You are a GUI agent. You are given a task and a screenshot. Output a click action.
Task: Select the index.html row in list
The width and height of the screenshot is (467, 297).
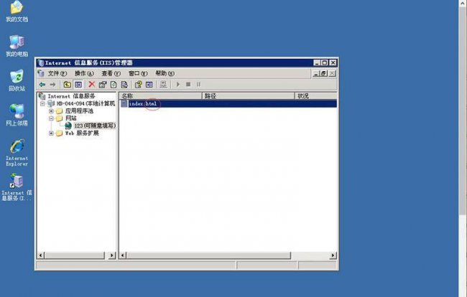228,103
